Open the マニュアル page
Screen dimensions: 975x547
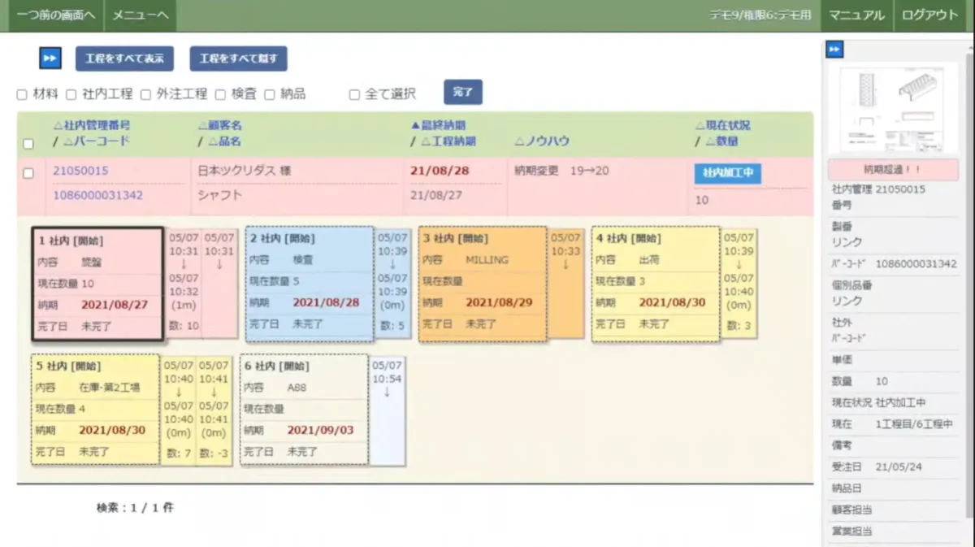pos(856,15)
